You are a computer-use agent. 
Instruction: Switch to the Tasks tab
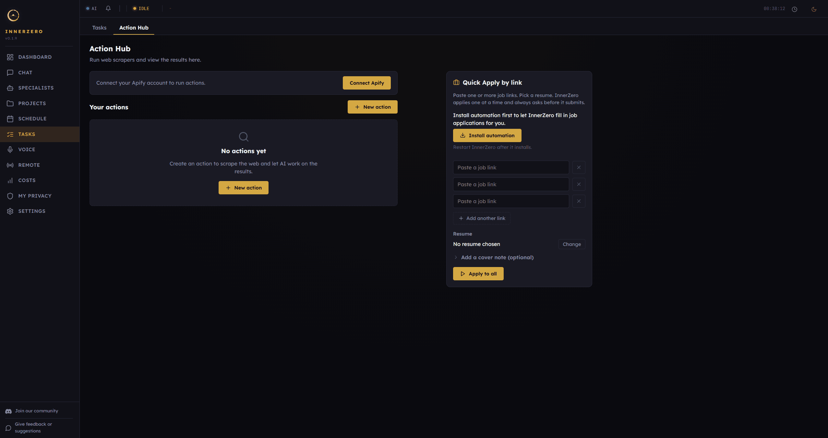(99, 28)
